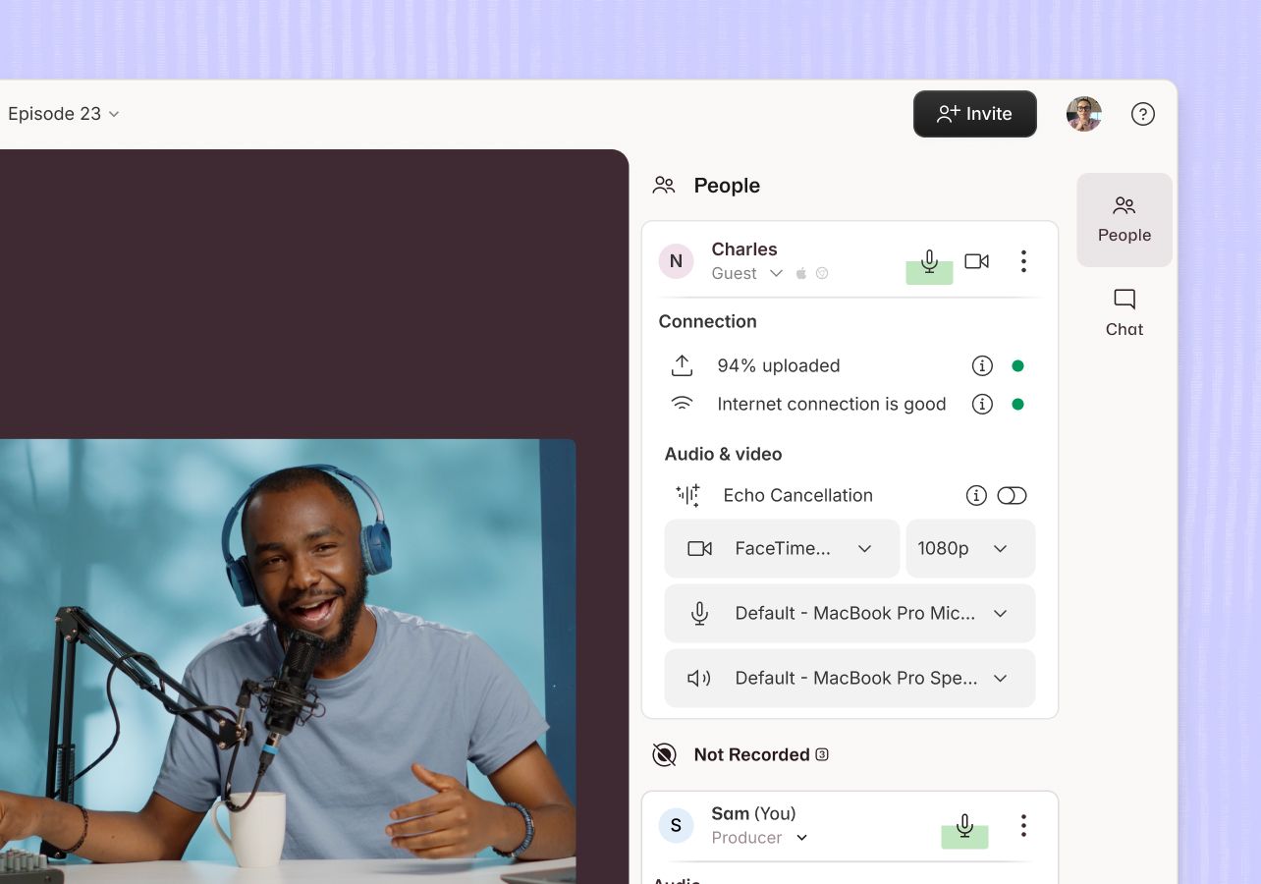The height and width of the screenshot is (884, 1261).
Task: Click the Invite button
Action: tap(975, 114)
